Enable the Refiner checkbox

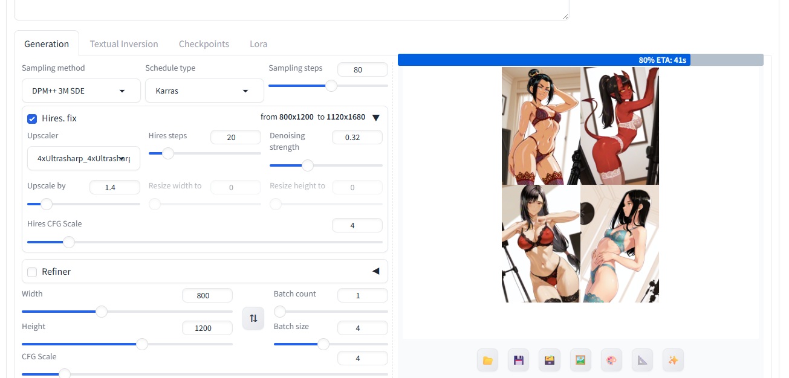tap(33, 272)
